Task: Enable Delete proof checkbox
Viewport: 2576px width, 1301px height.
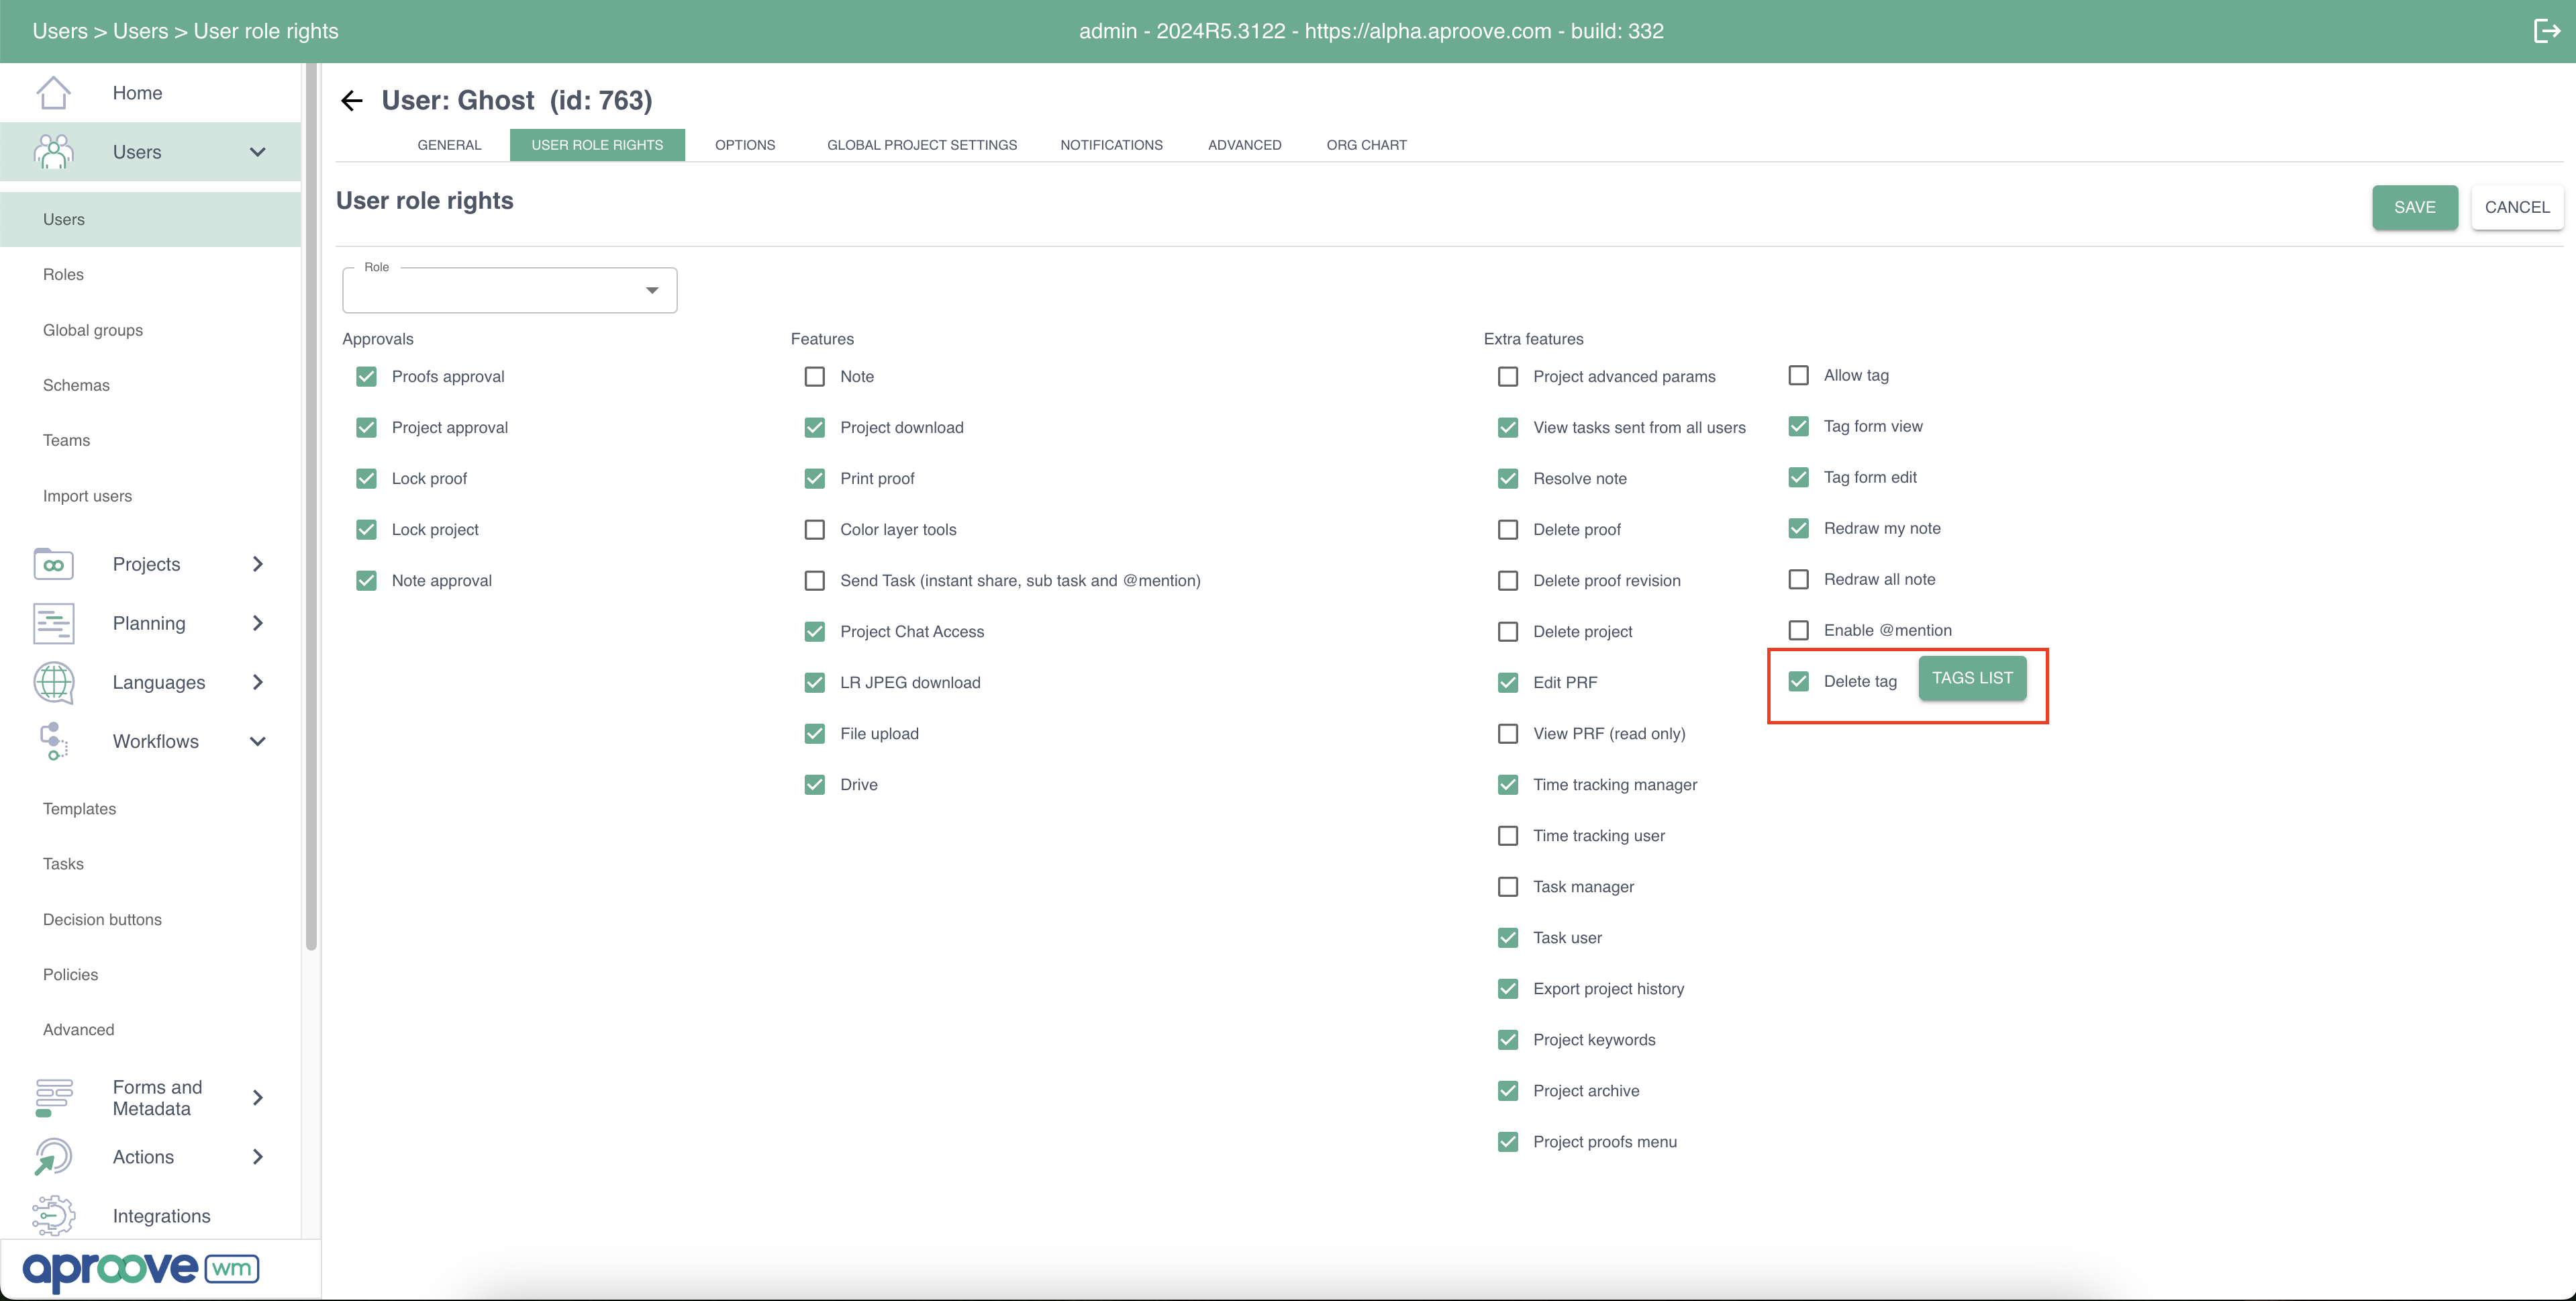Action: (x=1507, y=529)
